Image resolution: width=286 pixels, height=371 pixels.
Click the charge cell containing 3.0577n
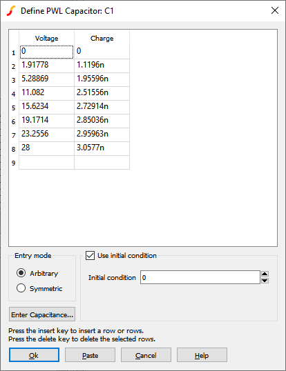pos(102,148)
